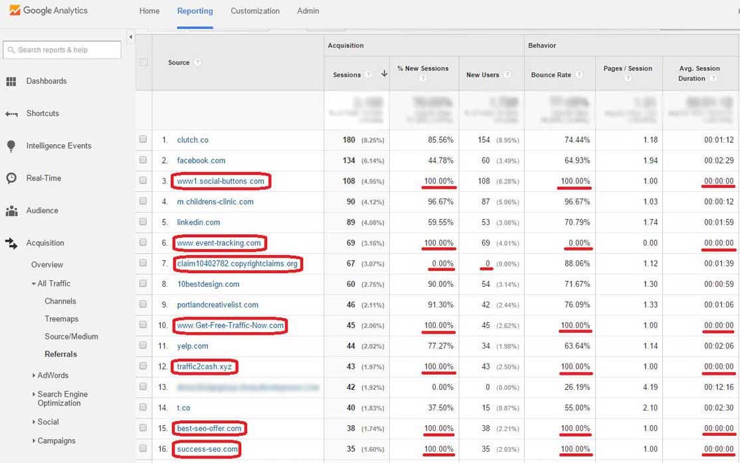The height and width of the screenshot is (463, 740).
Task: Open the best-seo-offer.com source link
Action: pos(209,428)
